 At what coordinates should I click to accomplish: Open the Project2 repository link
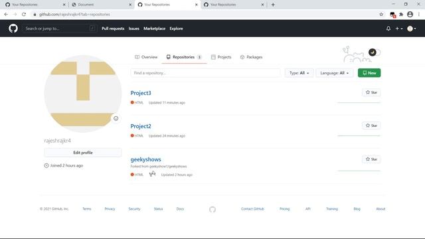[x=141, y=126]
